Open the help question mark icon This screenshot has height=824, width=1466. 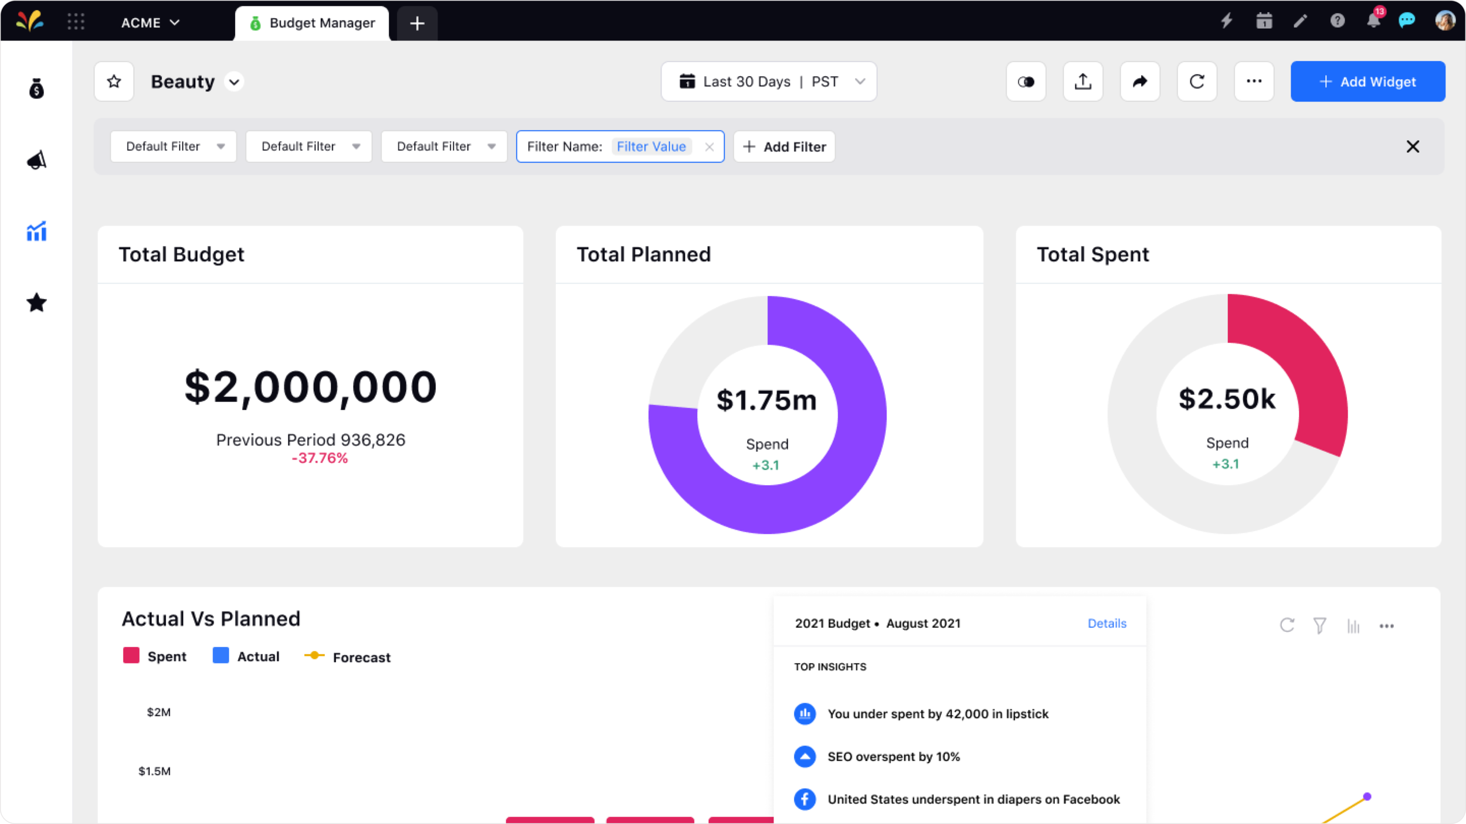click(1337, 21)
